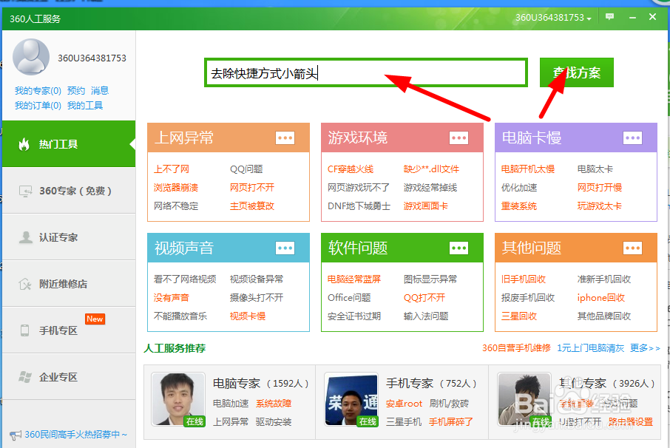The height and width of the screenshot is (448, 670).
Task: Open 我的订单(0) link
Action: pos(38,106)
